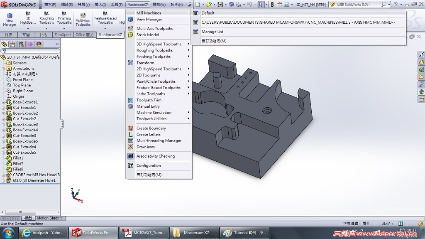The height and width of the screenshot is (239, 425).
Task: Open ConfigurationManager tab icon
Action: click(22, 44)
